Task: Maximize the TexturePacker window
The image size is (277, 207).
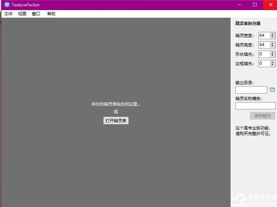Action: pyautogui.click(x=255, y=5)
